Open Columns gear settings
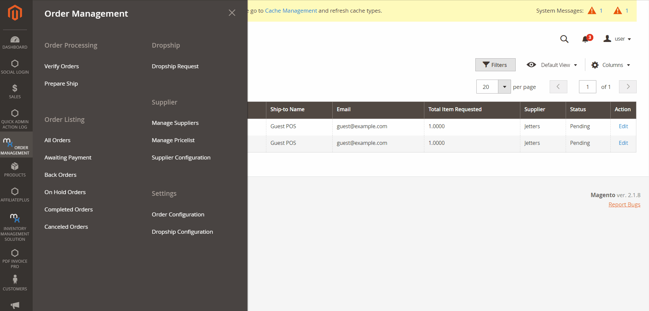649x311 pixels. click(611, 65)
